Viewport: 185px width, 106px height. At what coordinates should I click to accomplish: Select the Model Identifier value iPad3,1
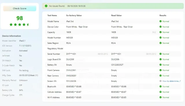(22, 41)
